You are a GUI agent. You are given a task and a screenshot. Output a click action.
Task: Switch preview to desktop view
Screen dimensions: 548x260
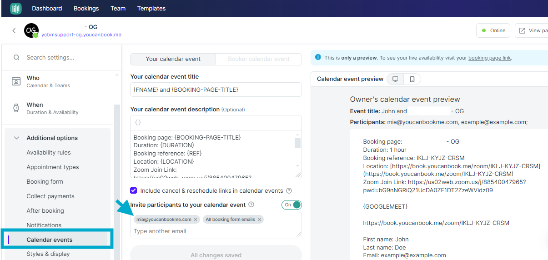click(x=395, y=79)
